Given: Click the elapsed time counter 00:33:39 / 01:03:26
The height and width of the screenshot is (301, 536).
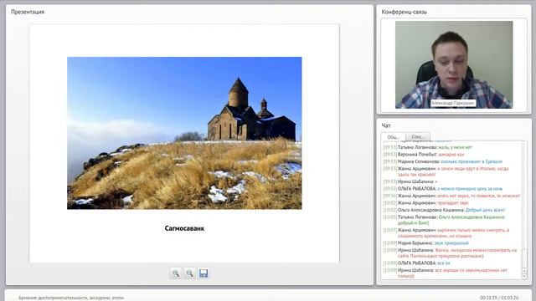Looking at the screenshot, I should 499,298.
